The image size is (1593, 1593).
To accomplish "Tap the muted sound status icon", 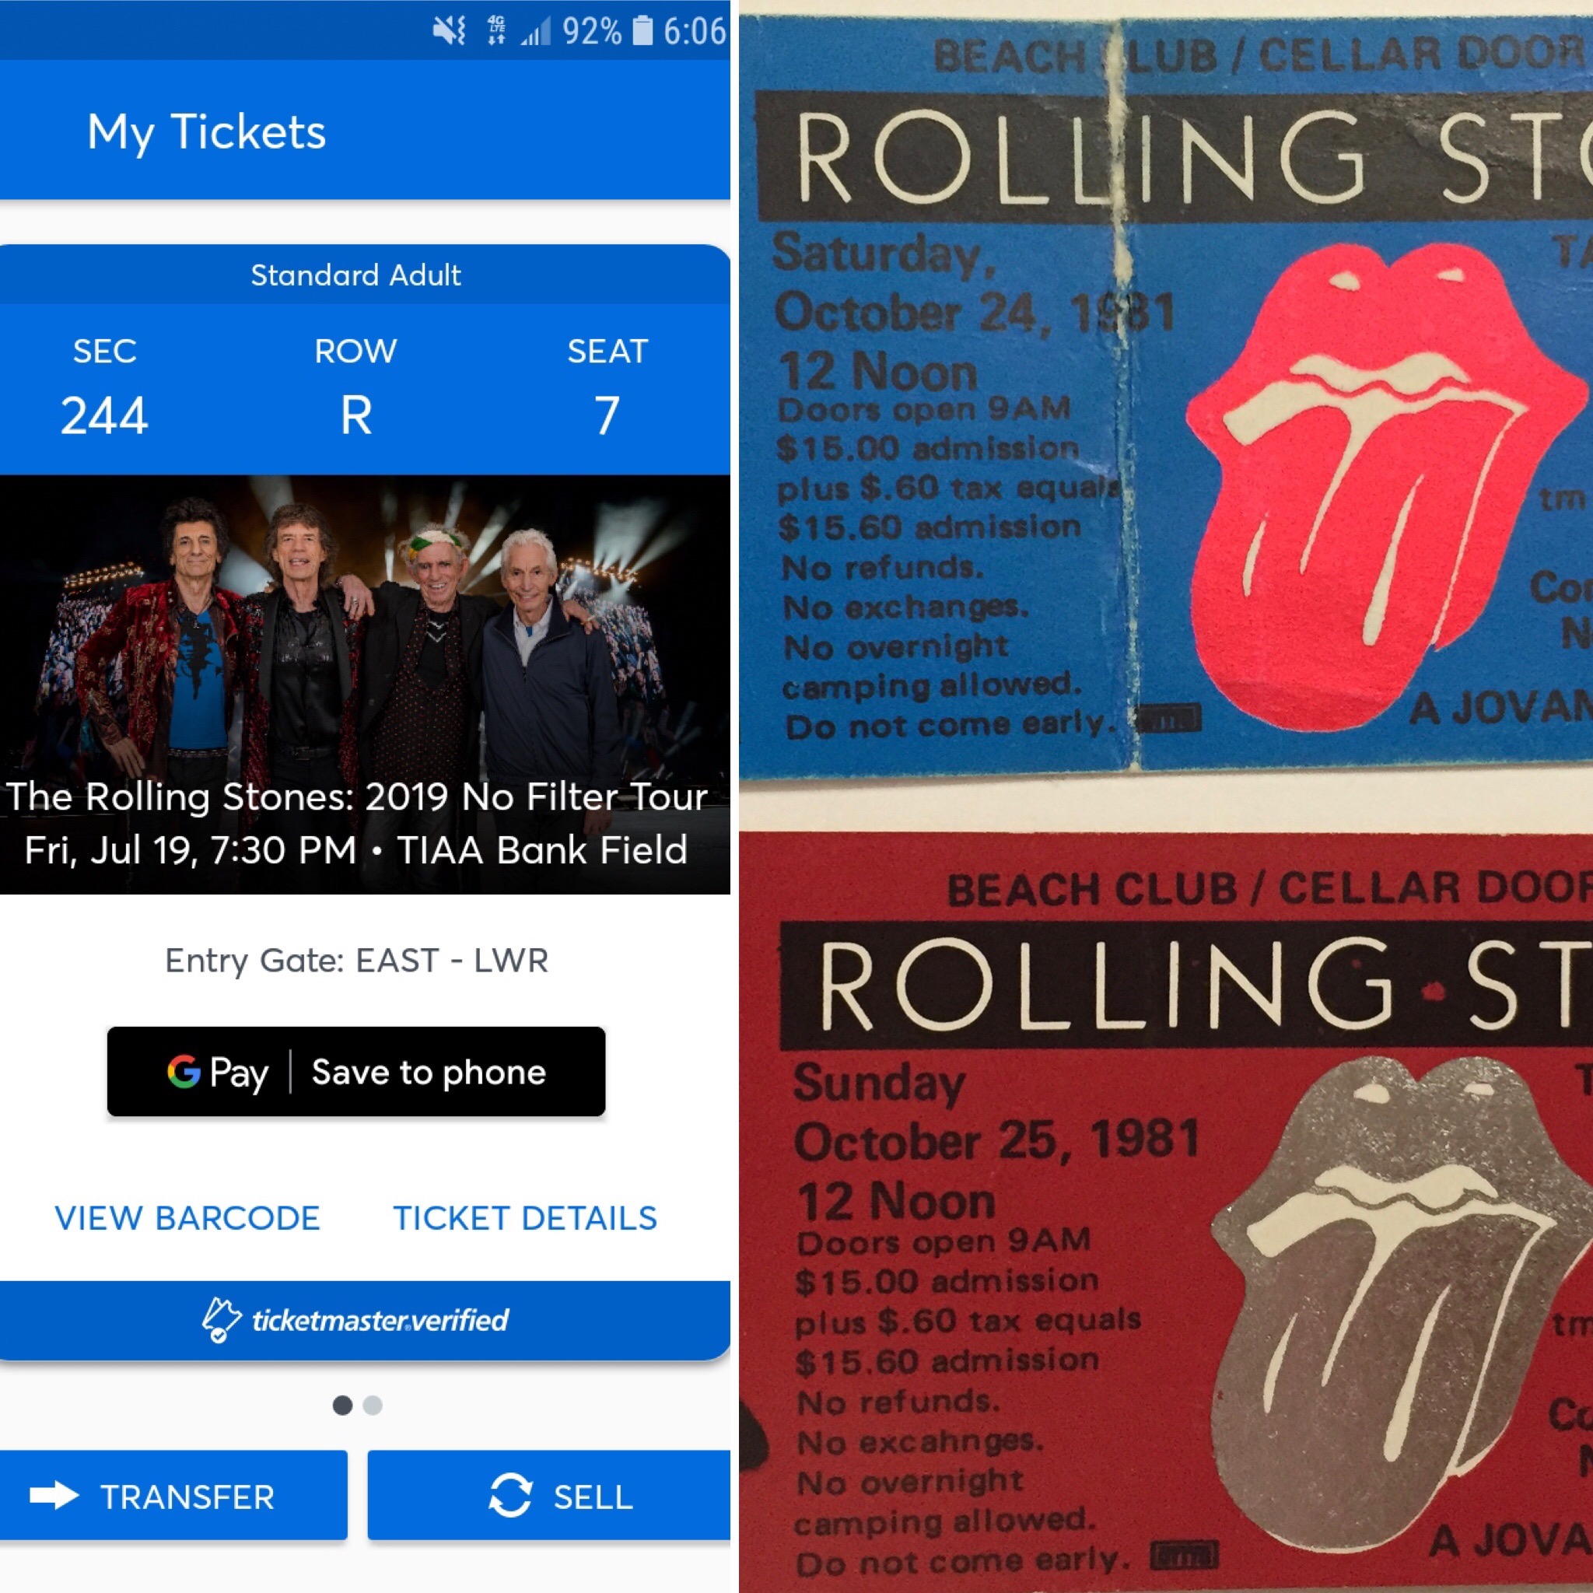I will tap(450, 31).
